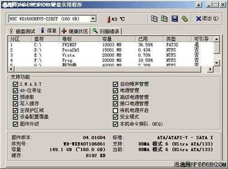This screenshot has height=169, width=228.
Task: Click the partition list scroll down arrow
Action: pyautogui.click(x=217, y=63)
